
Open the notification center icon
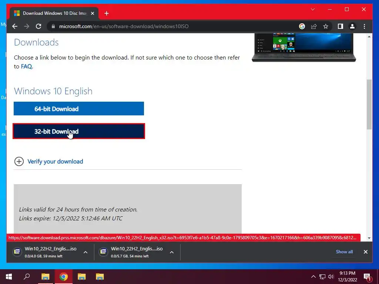tap(368, 277)
